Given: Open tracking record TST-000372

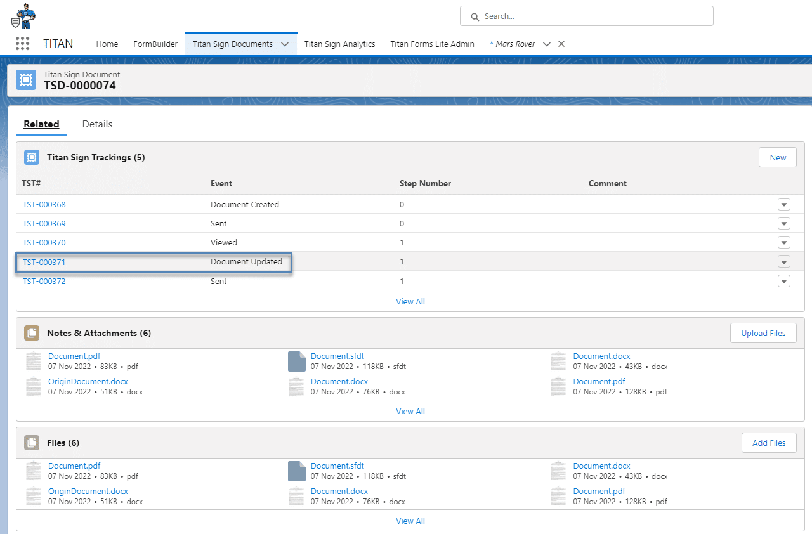Looking at the screenshot, I should pyautogui.click(x=44, y=281).
